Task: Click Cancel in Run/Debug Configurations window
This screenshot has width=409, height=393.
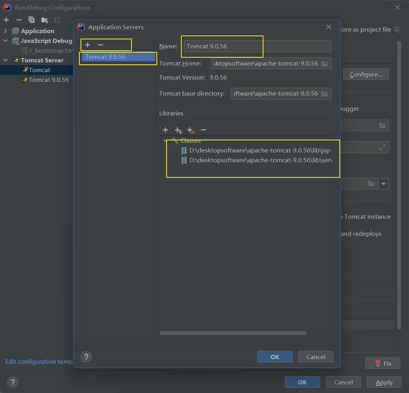Action: tap(343, 382)
